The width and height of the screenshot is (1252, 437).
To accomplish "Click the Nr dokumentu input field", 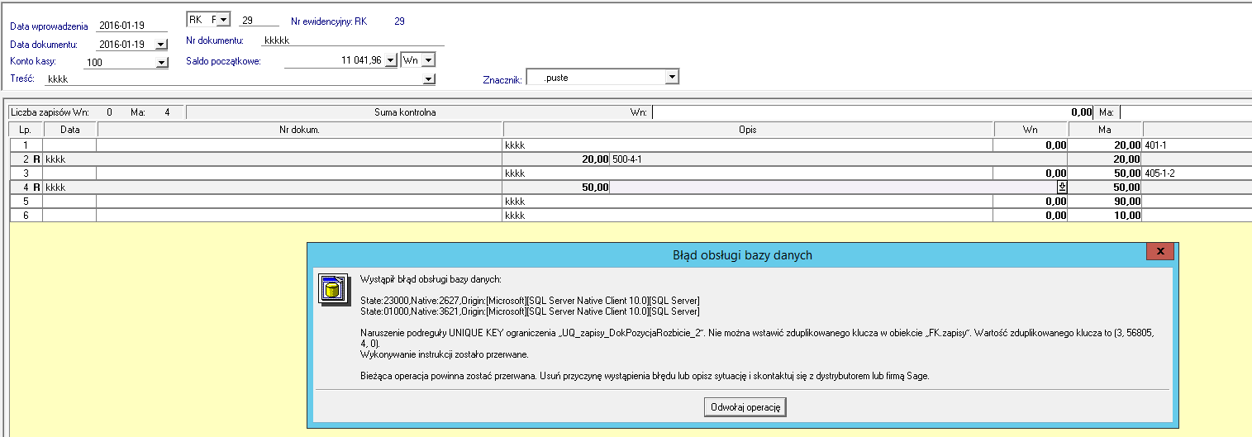I will 353,40.
